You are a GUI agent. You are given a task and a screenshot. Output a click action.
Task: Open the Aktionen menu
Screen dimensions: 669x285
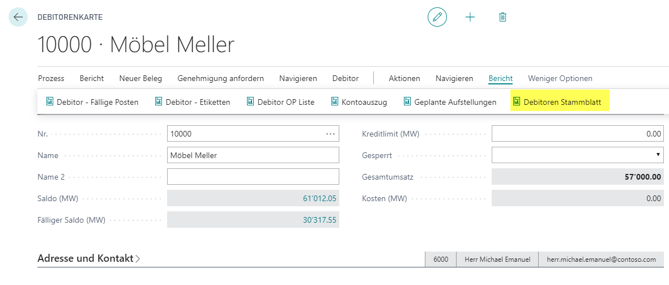tap(404, 79)
